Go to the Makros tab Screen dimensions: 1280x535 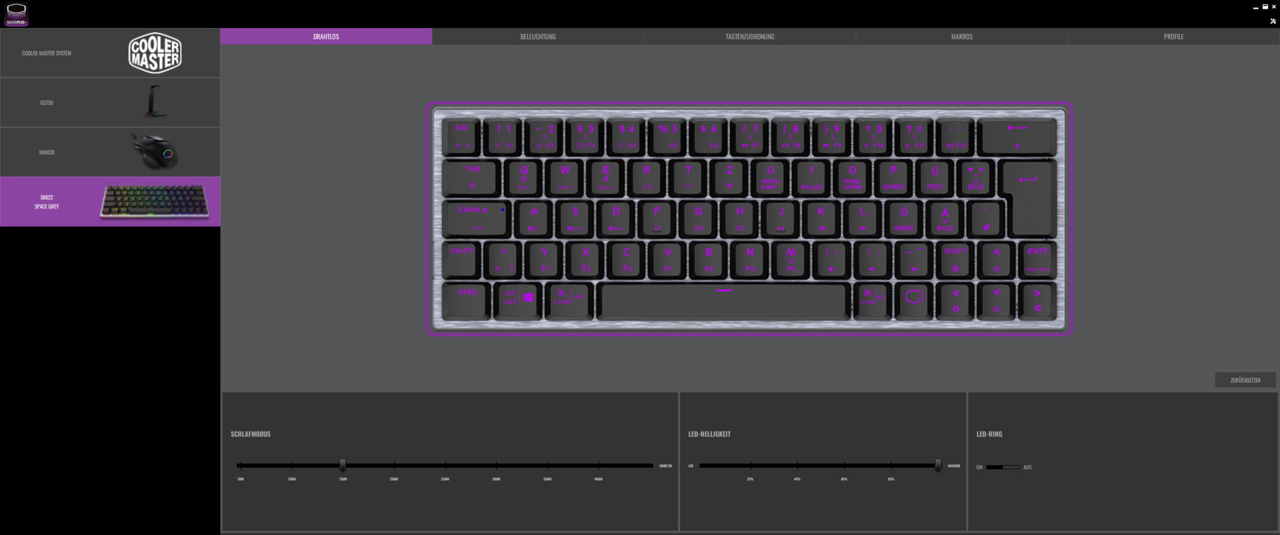961,37
